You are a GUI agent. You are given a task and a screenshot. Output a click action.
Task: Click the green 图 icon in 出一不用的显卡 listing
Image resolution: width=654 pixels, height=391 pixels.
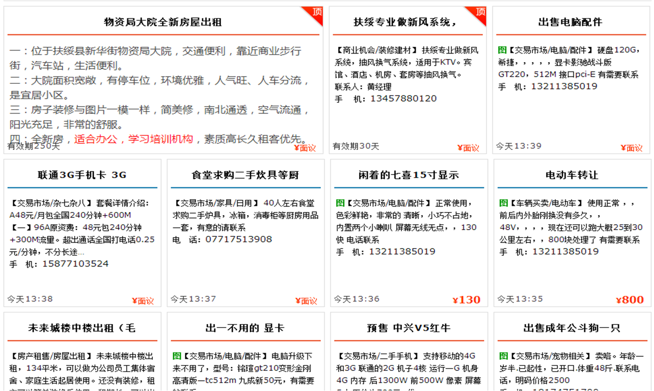[177, 356]
